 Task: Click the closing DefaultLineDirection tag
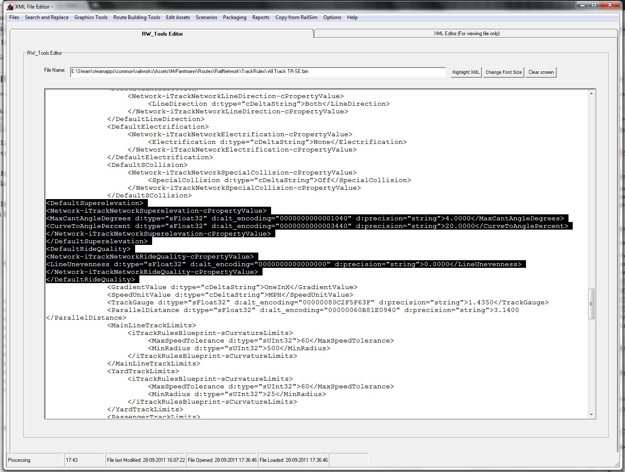(156, 119)
